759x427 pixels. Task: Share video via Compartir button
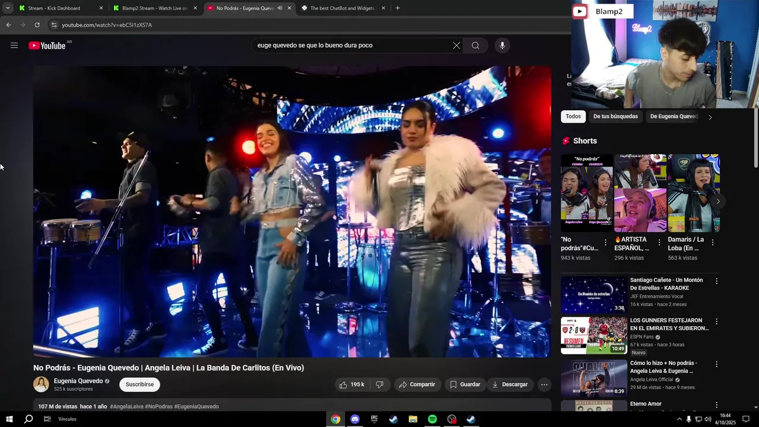click(417, 385)
